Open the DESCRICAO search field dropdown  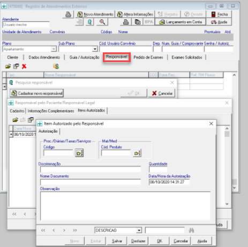pyautogui.click(x=139, y=230)
